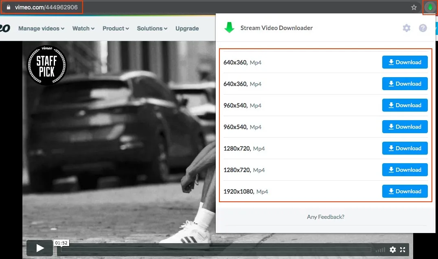Viewport: 438px width, 259px height.
Task: Select Upgrade in the Vimeo navigation
Action: tap(187, 28)
